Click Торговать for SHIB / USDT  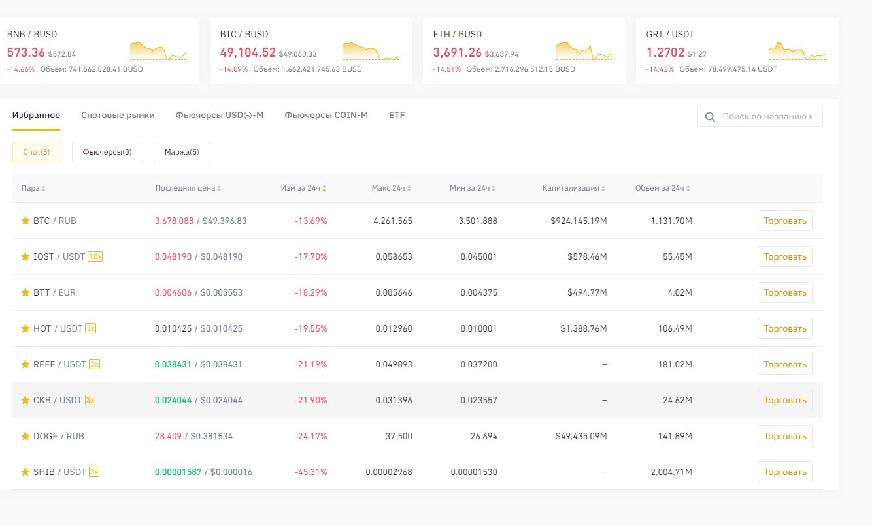(785, 472)
